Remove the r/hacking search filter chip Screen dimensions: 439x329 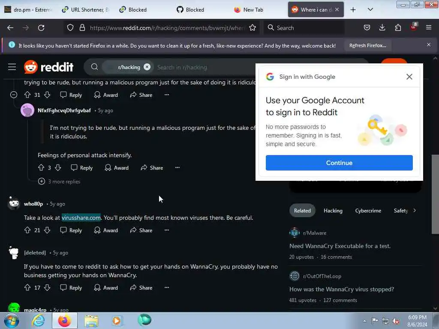point(147,67)
